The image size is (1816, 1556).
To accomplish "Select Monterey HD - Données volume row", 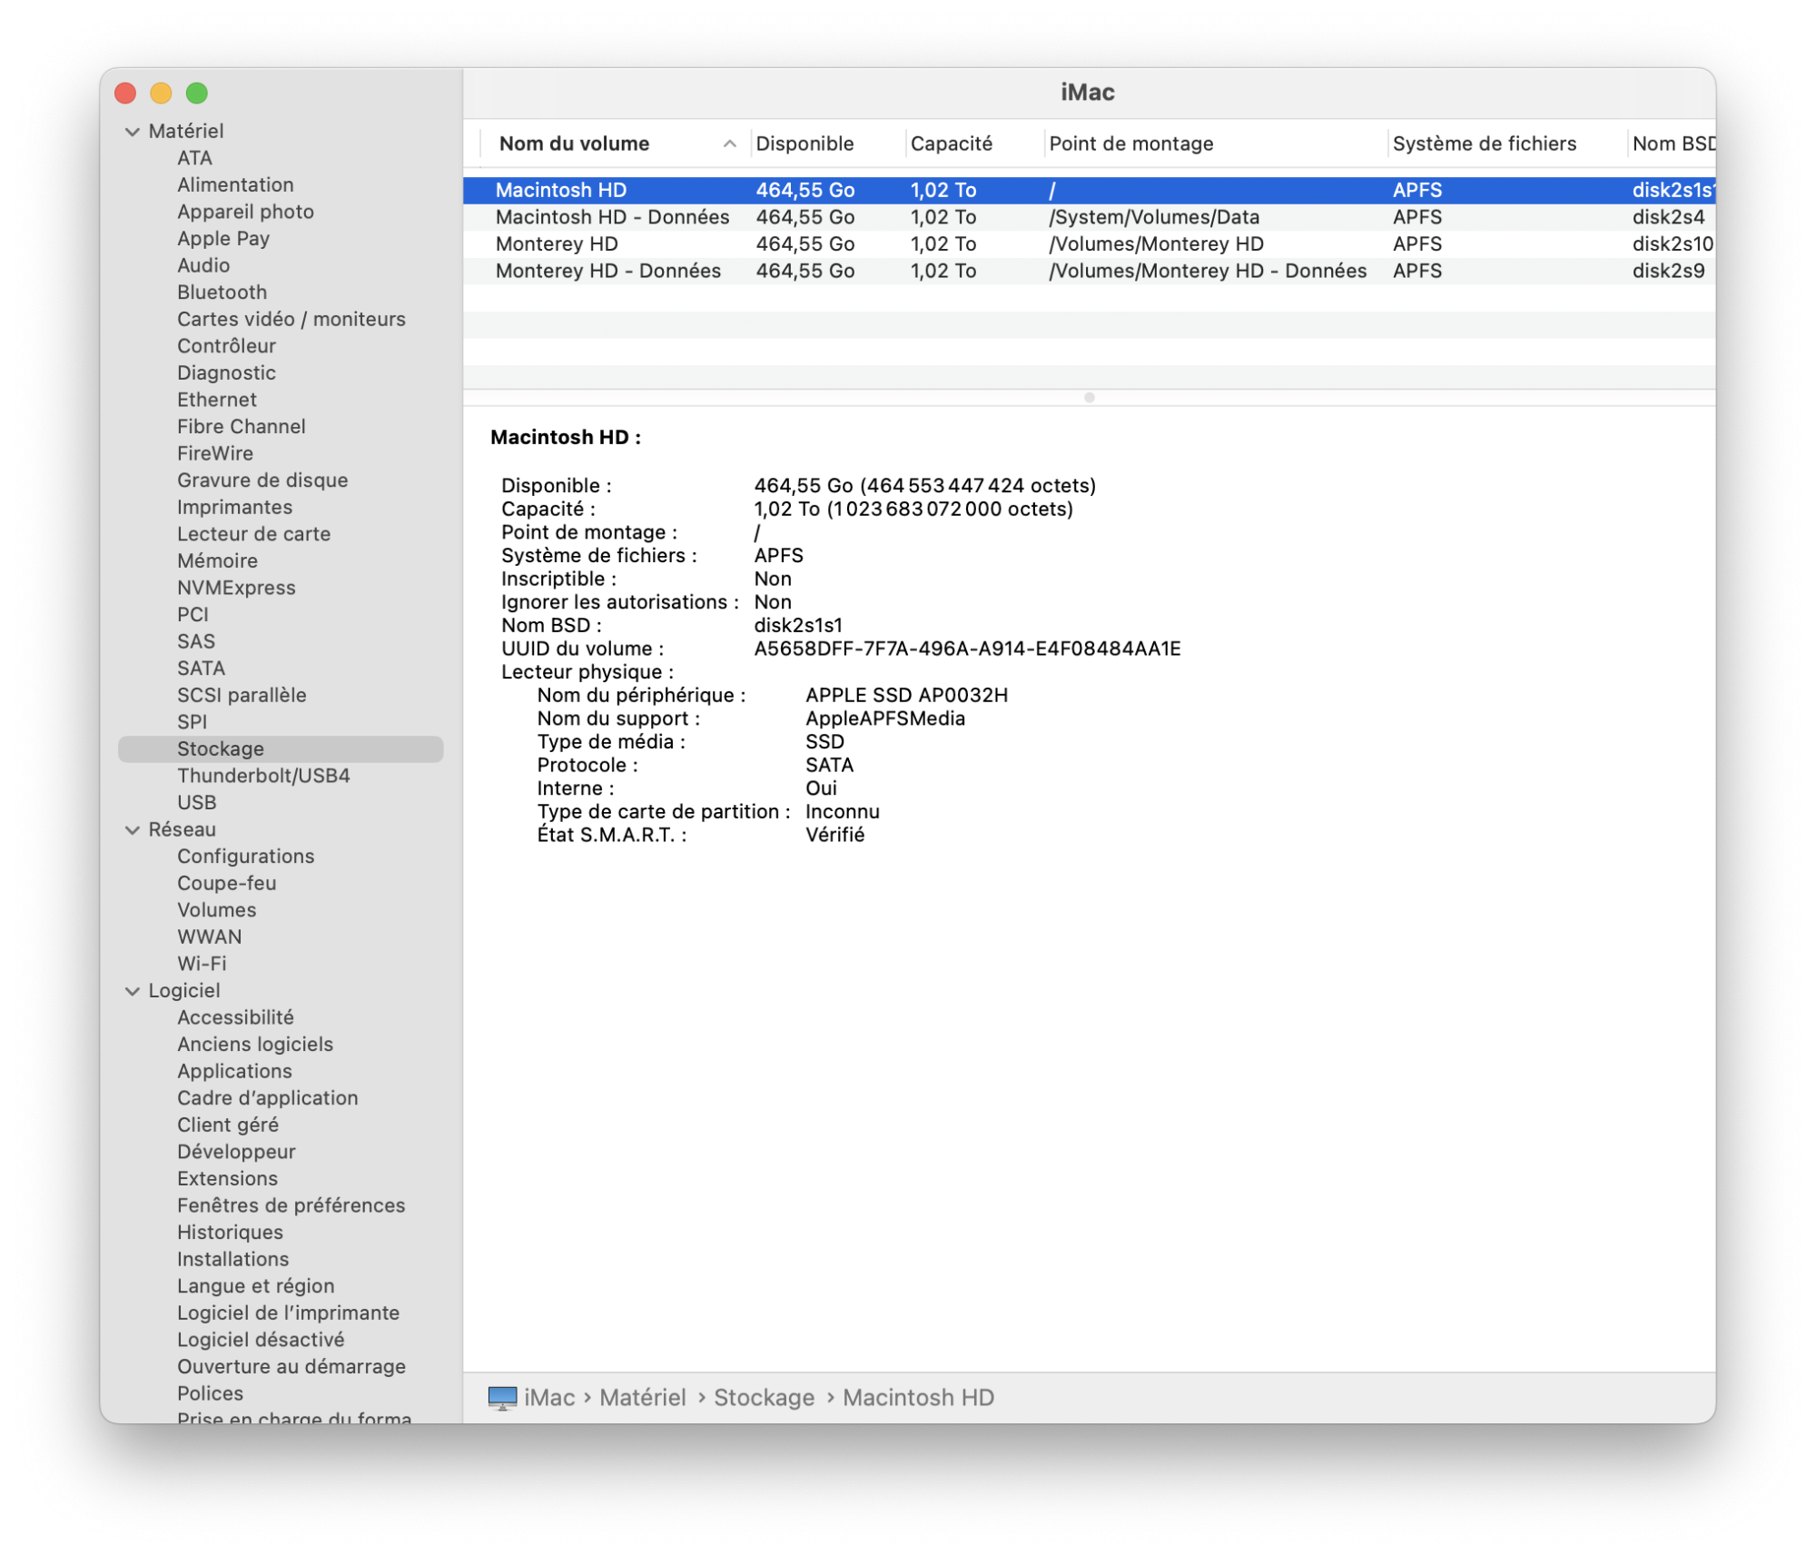I will (607, 272).
